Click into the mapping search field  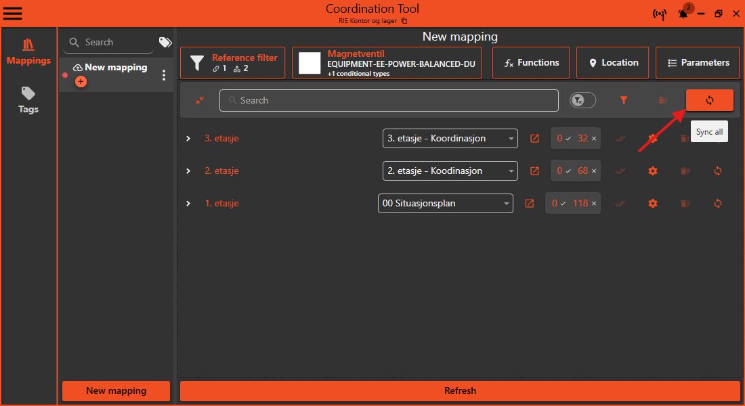pos(389,100)
